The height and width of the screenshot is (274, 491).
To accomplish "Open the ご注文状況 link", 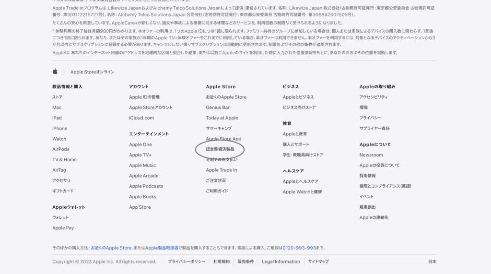I will [x=216, y=180].
